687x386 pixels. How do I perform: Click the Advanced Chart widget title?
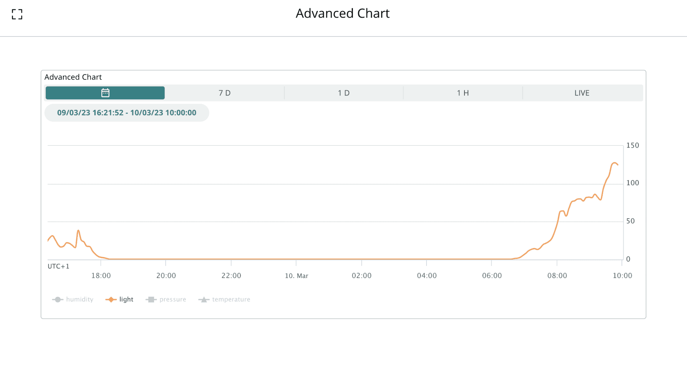[x=73, y=77]
